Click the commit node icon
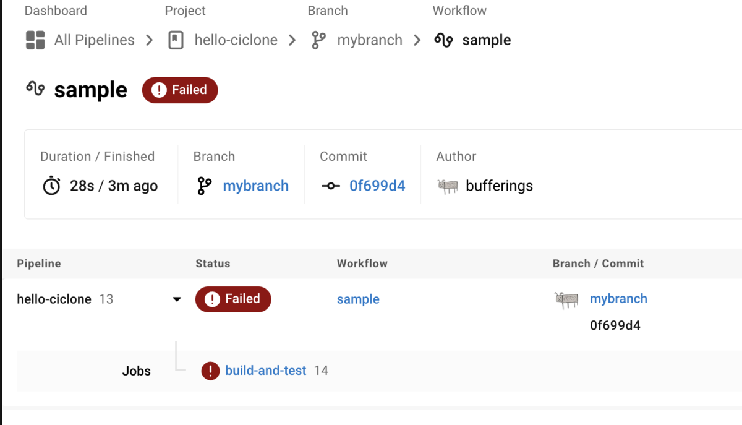Viewport: 742px width, 425px height. (x=331, y=186)
